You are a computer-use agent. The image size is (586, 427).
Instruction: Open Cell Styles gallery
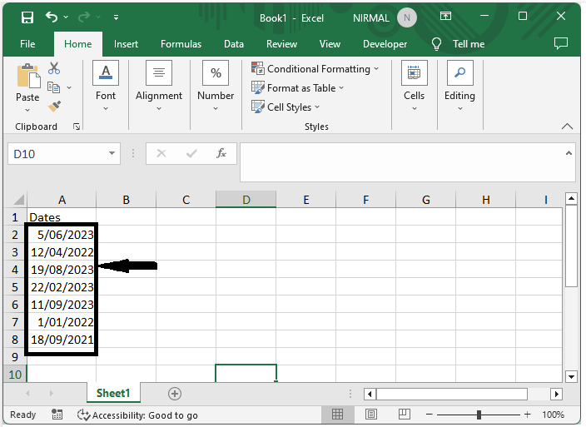[x=286, y=107]
